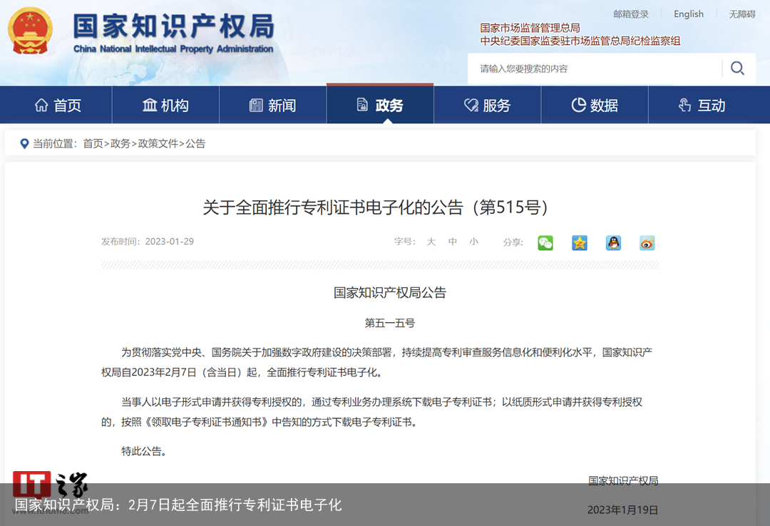Image resolution: width=770 pixels, height=526 pixels.
Task: Open 国家市场监督管理总局 link
Action: (x=530, y=28)
